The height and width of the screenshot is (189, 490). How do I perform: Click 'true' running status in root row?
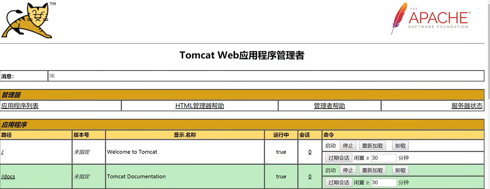[x=281, y=152]
